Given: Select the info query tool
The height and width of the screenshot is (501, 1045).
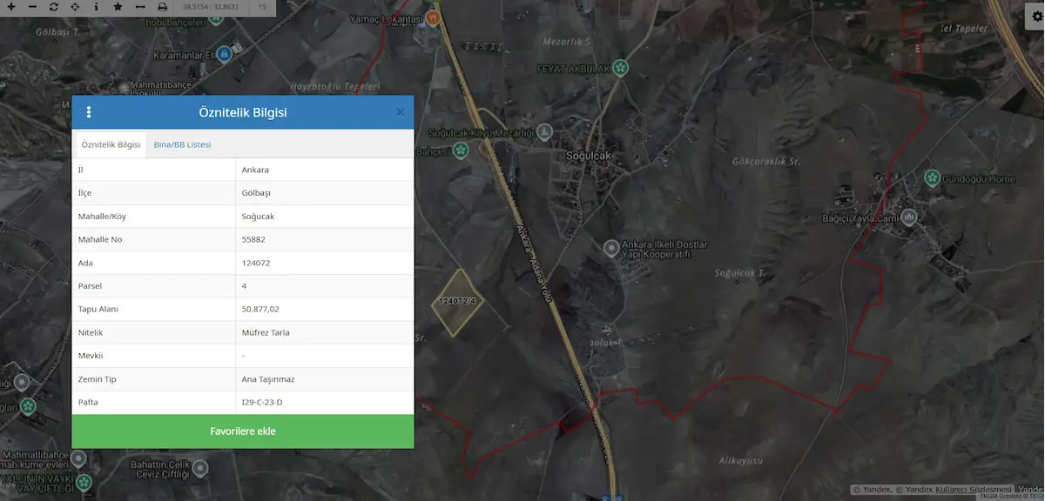Looking at the screenshot, I should point(96,6).
